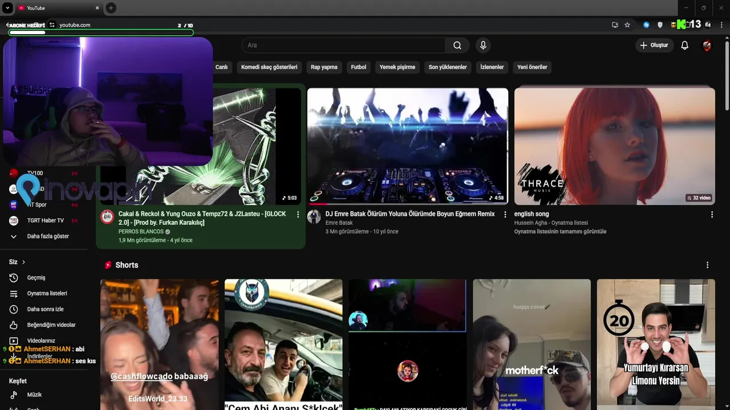Click the site info icon beside URL
The height and width of the screenshot is (410, 730).
52,25
